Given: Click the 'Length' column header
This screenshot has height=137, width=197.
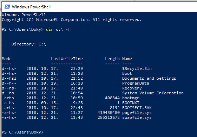Looking at the screenshot, I should (x=112, y=59).
